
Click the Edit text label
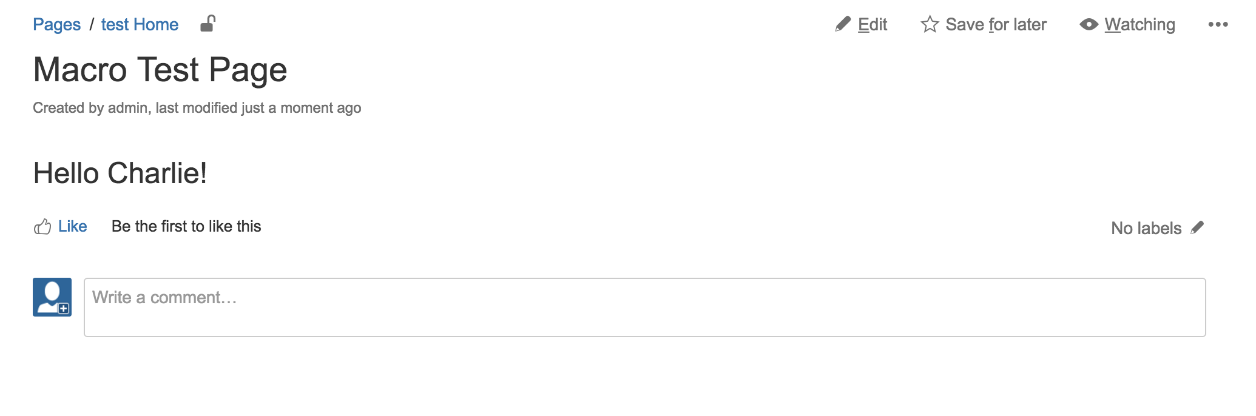[873, 24]
